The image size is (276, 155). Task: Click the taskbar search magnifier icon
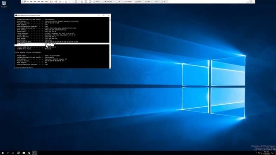(x=8, y=153)
